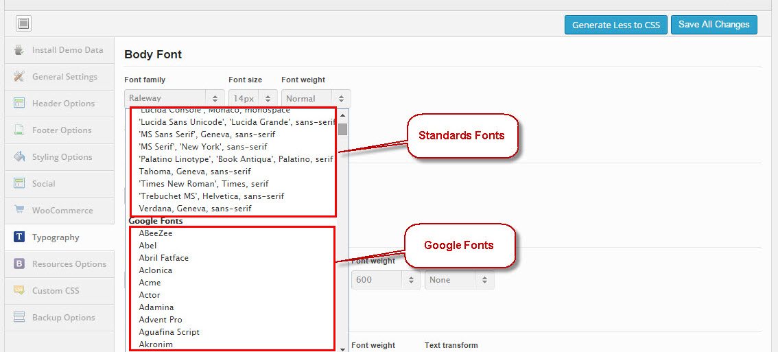Click the Styling Options paint icon
This screenshot has height=352, width=778.
coord(19,157)
